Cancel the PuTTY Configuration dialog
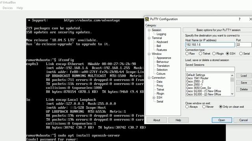 point(243,120)
